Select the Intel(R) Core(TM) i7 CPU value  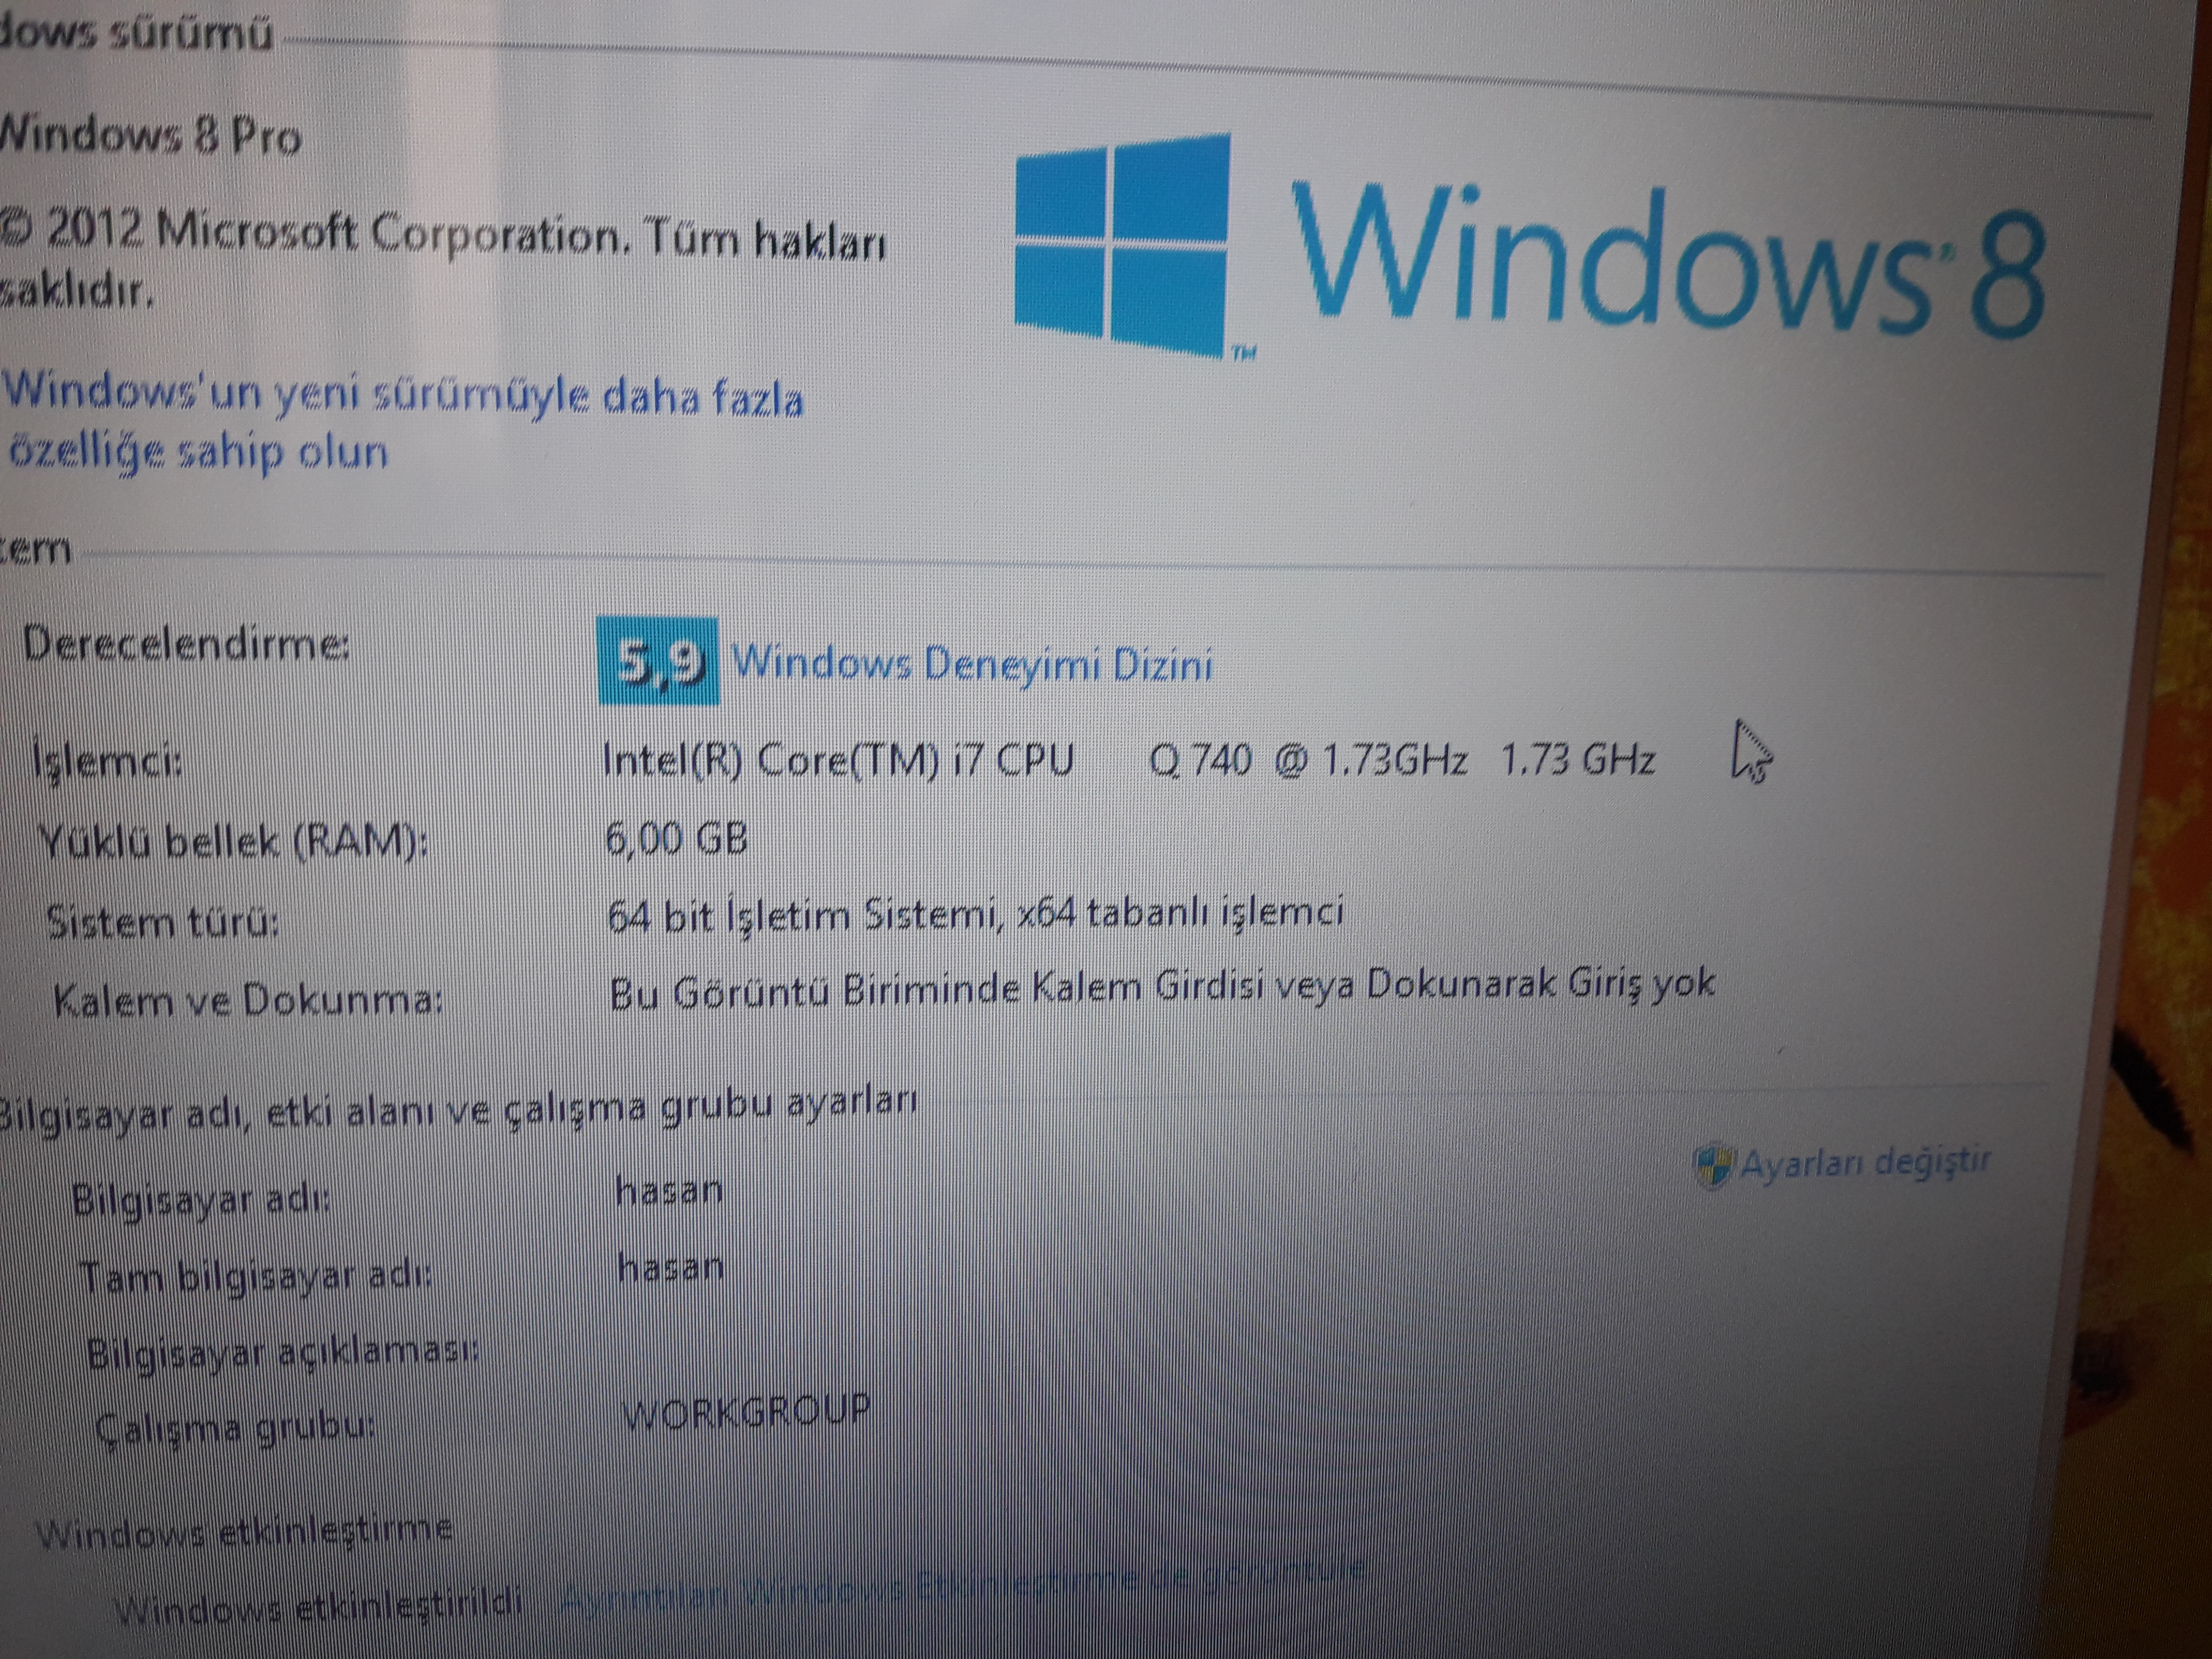coord(1129,760)
